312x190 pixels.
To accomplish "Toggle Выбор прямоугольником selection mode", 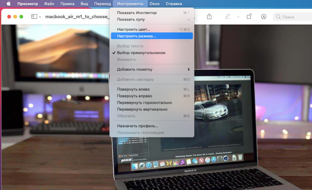I will pos(141,53).
